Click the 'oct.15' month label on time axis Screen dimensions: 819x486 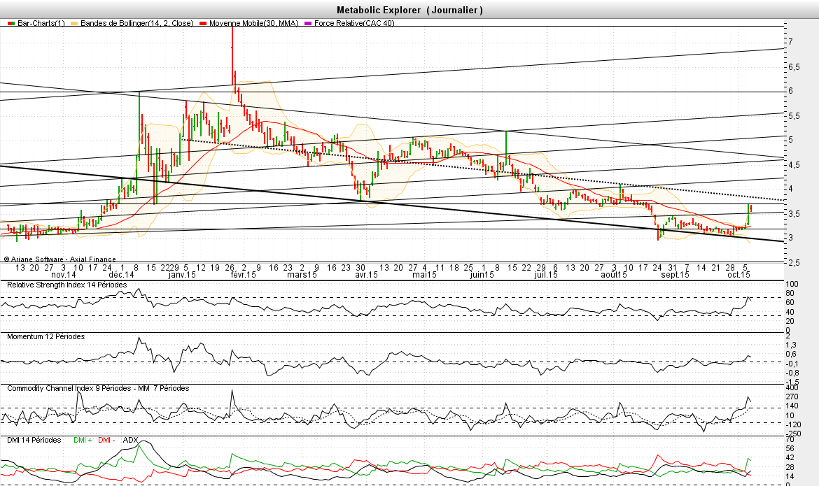739,275
